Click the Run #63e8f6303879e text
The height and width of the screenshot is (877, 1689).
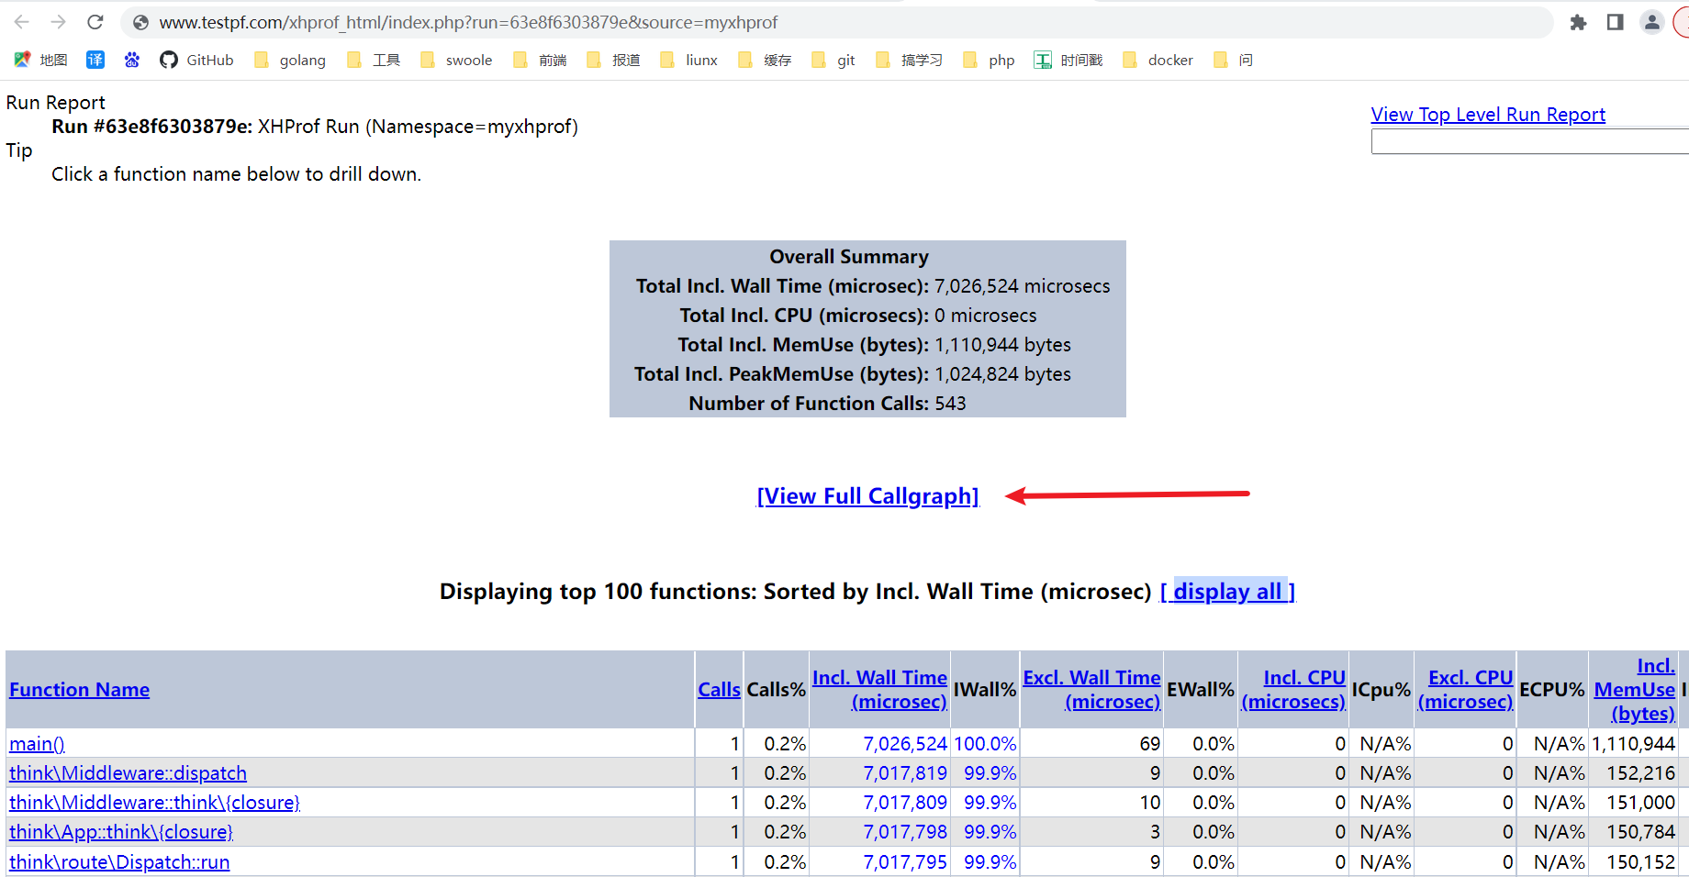[x=151, y=127]
